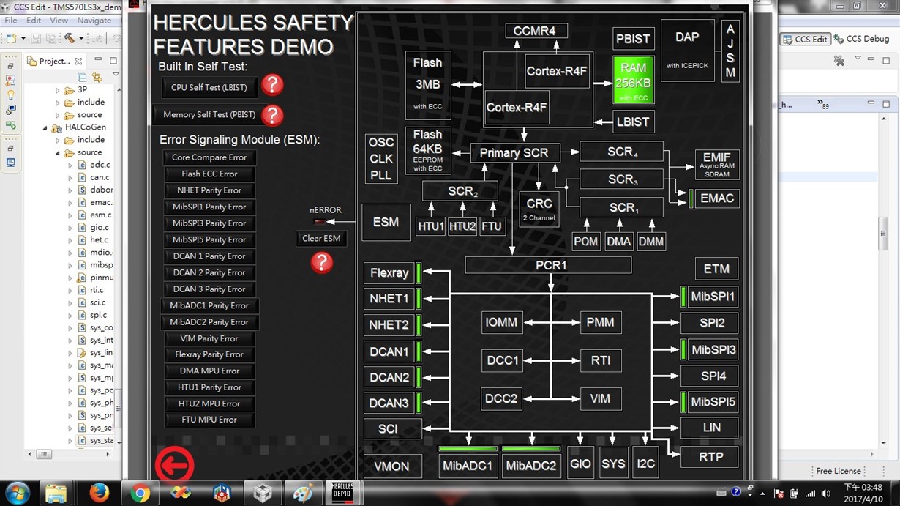Viewport: 900px width, 506px height.
Task: Run the Memory Self Test (PBIST)
Action: [209, 115]
